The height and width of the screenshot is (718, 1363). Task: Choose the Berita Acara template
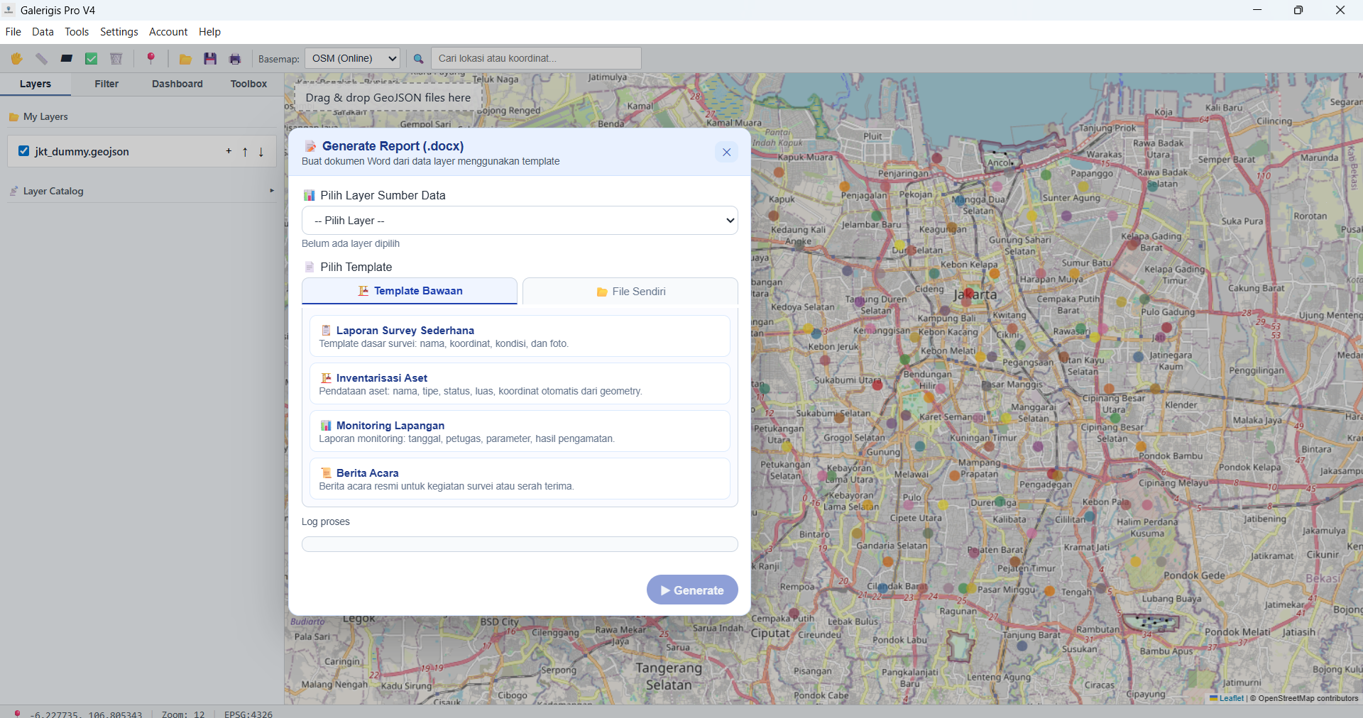520,479
